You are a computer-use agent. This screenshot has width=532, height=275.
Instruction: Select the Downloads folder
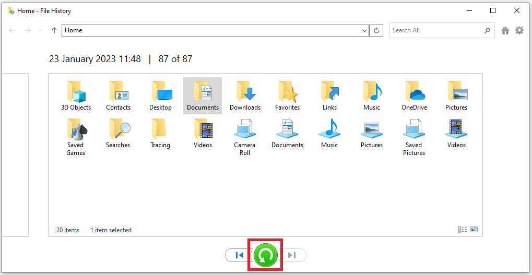245,96
